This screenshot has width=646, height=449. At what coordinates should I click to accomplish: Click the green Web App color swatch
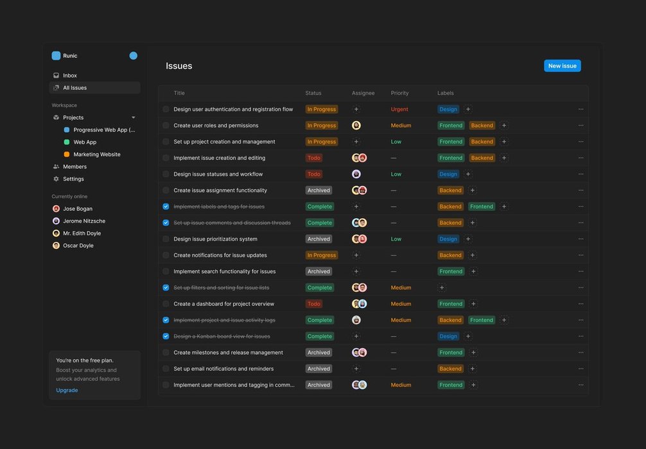pyautogui.click(x=67, y=142)
